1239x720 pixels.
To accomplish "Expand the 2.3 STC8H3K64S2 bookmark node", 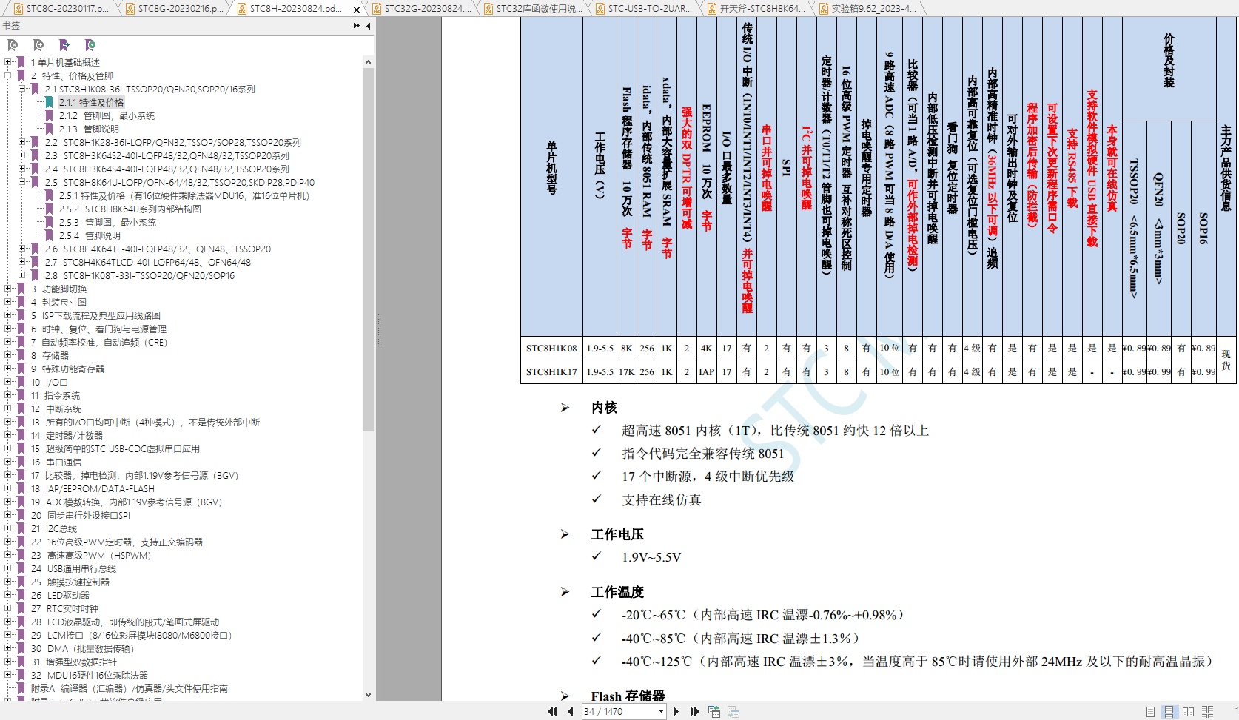I will click(x=22, y=155).
